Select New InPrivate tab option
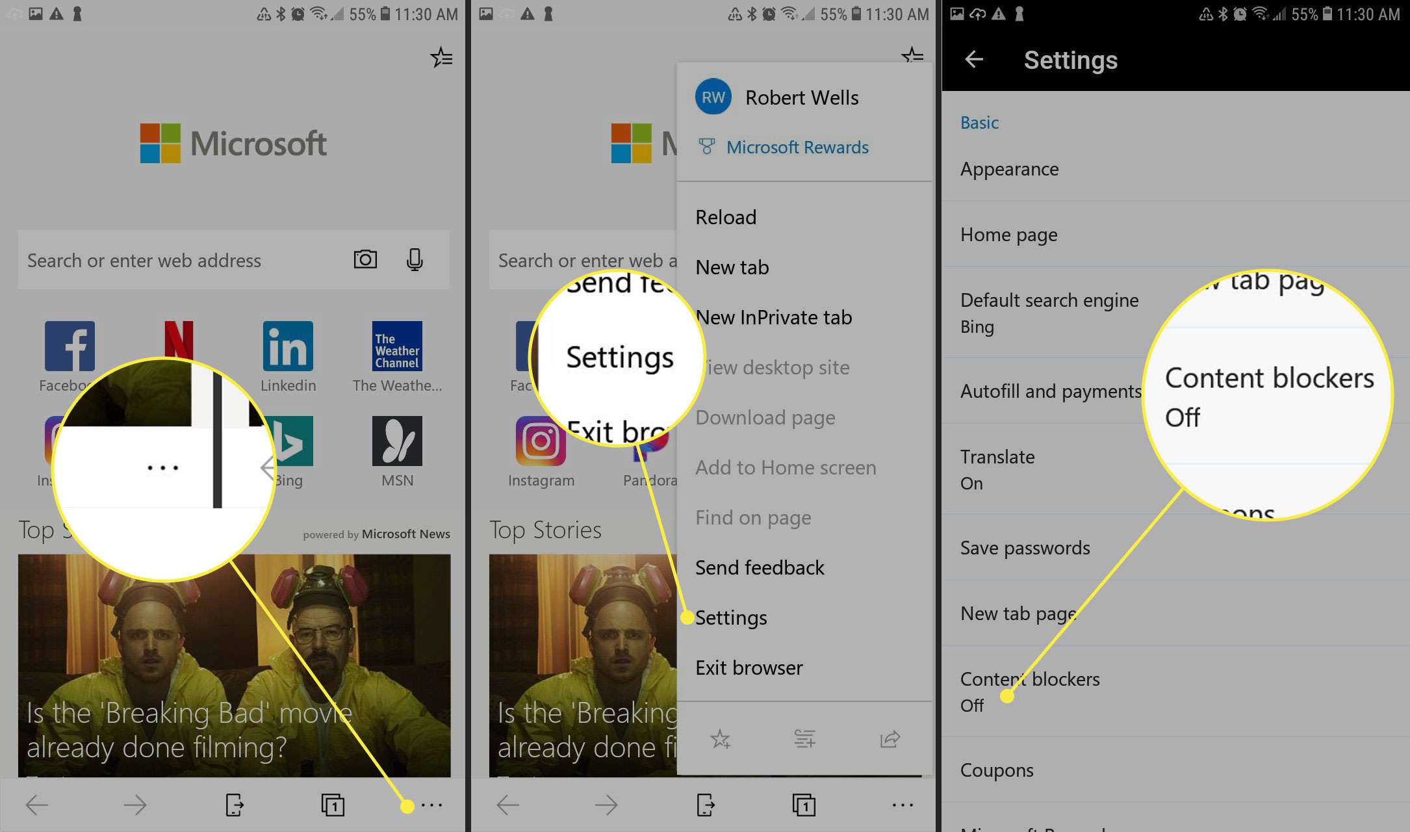1410x832 pixels. coord(773,316)
